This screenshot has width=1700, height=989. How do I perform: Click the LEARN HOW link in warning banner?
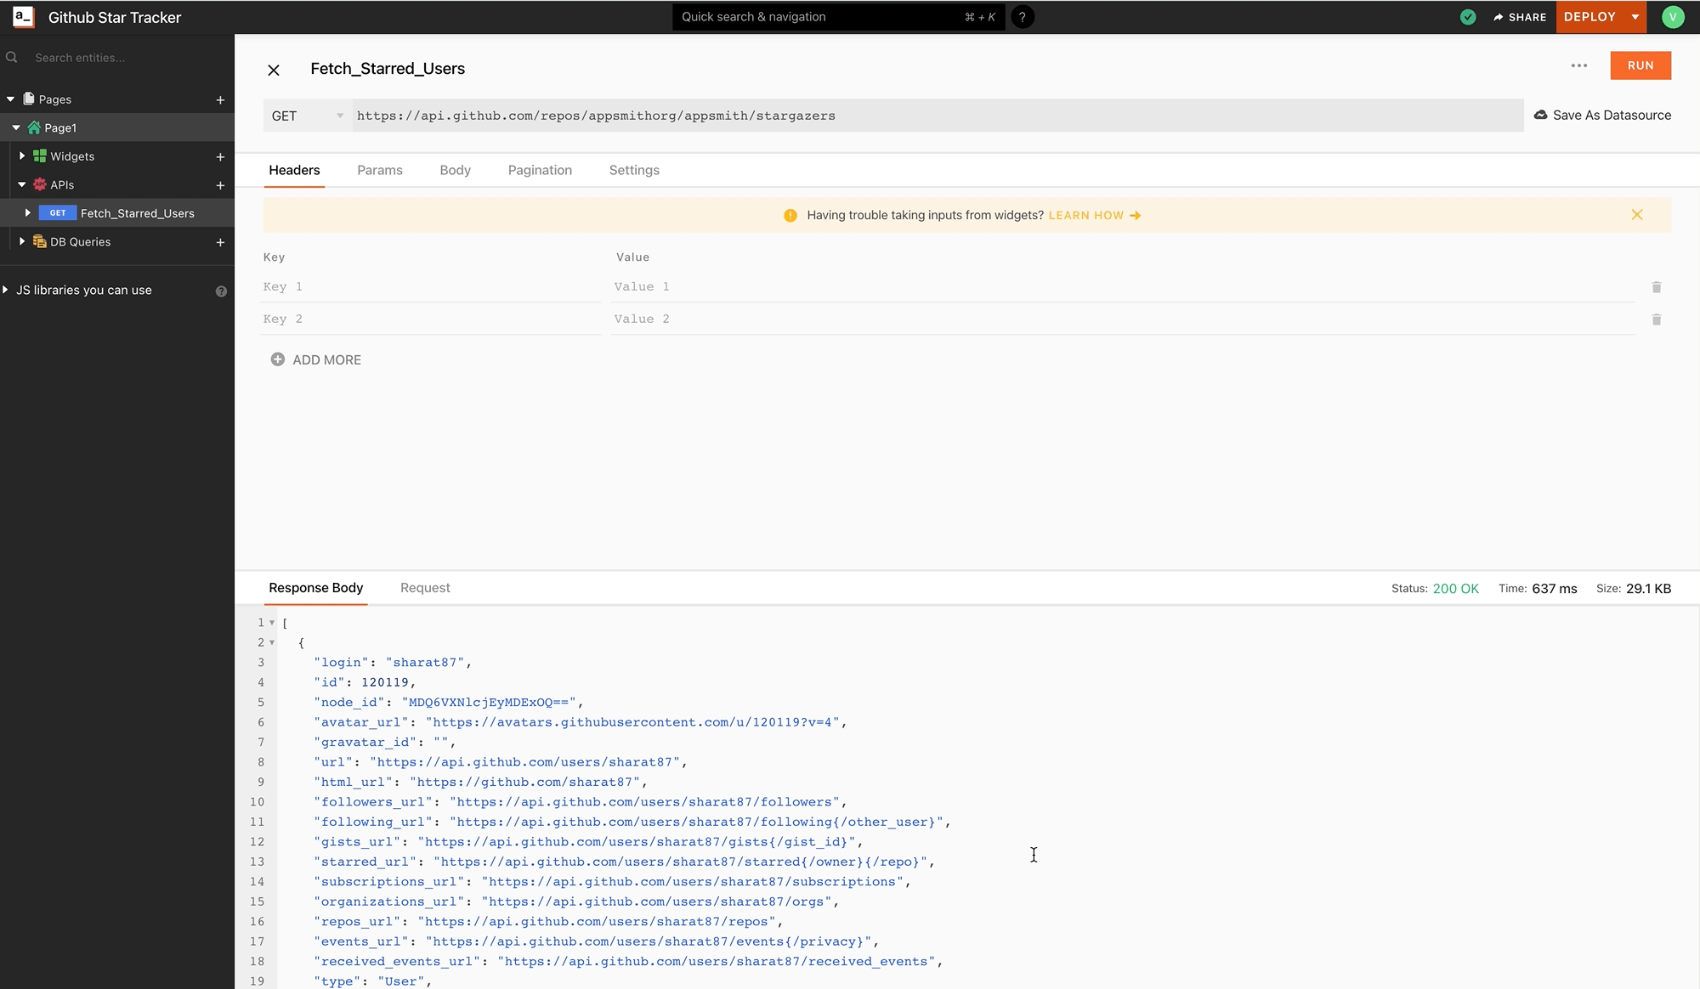[x=1085, y=215]
